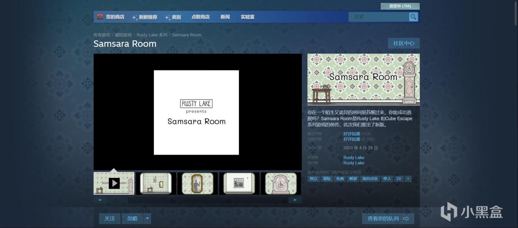Click the store avatar icon beside 您的商店
Image resolution: width=518 pixels, height=228 pixels.
[x=100, y=17]
